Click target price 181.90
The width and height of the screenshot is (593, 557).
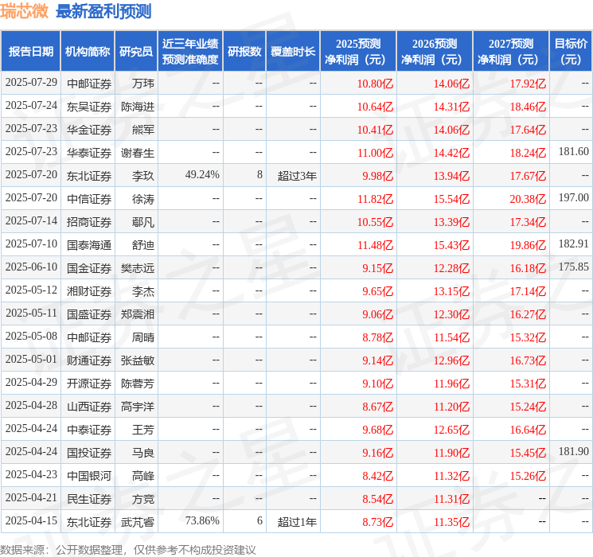574,451
